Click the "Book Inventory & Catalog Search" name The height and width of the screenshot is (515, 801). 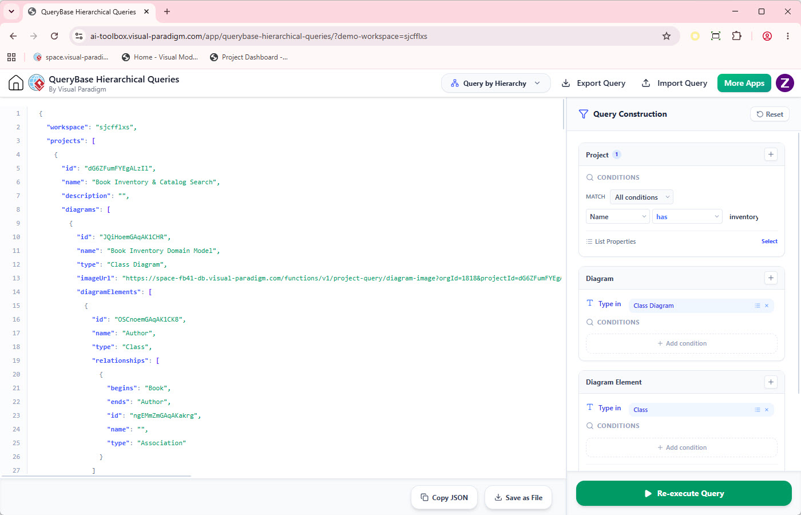[154, 182]
